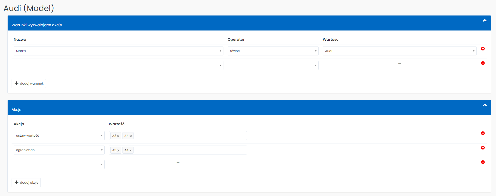Viewport: 496px width, 196px height.
Task: Click the 'dodaj akcję' button
Action: [x=26, y=183]
